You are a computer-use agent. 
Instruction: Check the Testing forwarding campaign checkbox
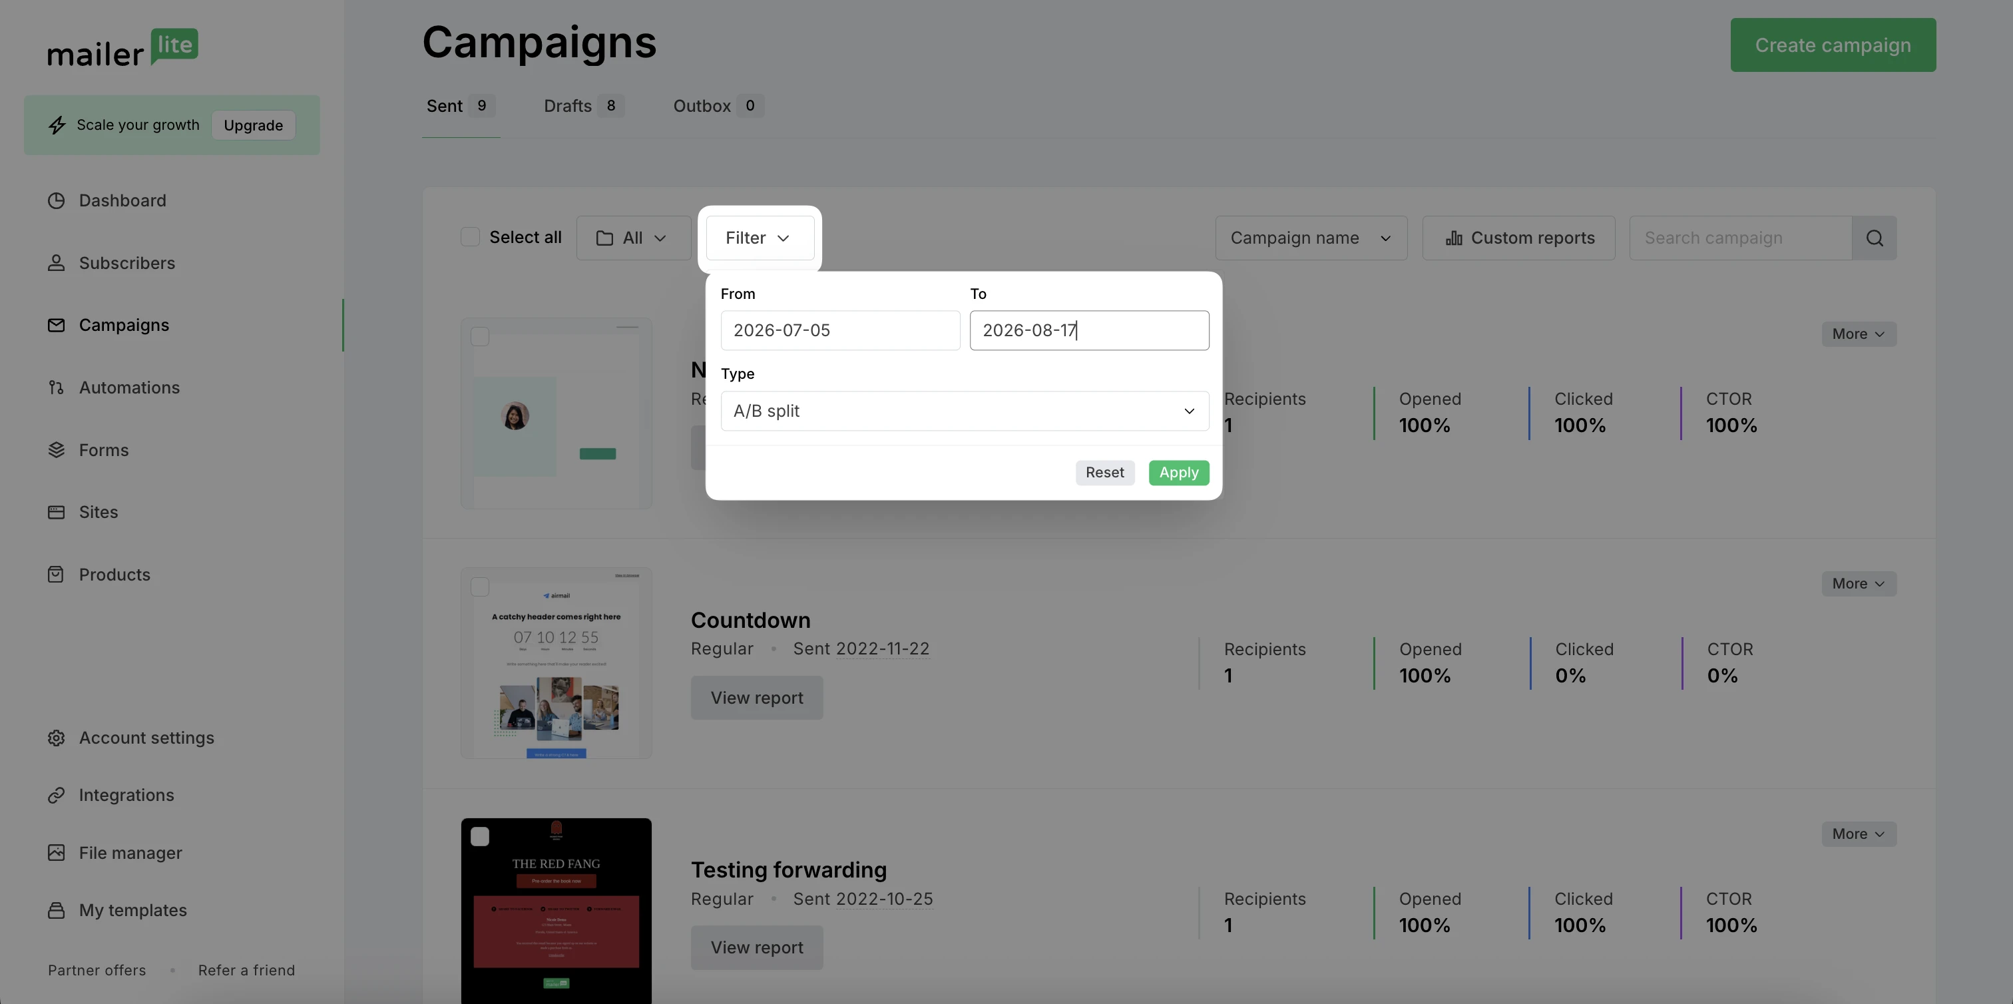click(x=480, y=837)
